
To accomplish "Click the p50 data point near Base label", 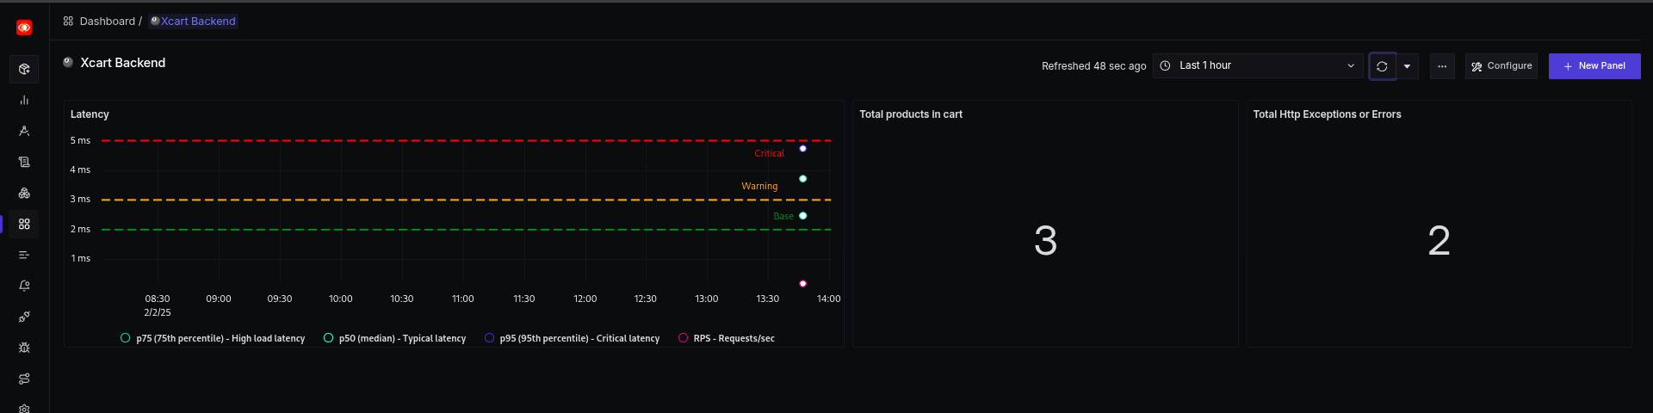I will point(802,216).
